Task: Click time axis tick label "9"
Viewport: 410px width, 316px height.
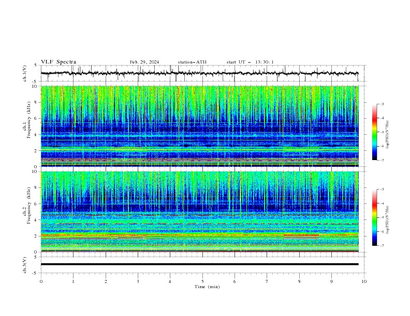Action: pos(331,281)
